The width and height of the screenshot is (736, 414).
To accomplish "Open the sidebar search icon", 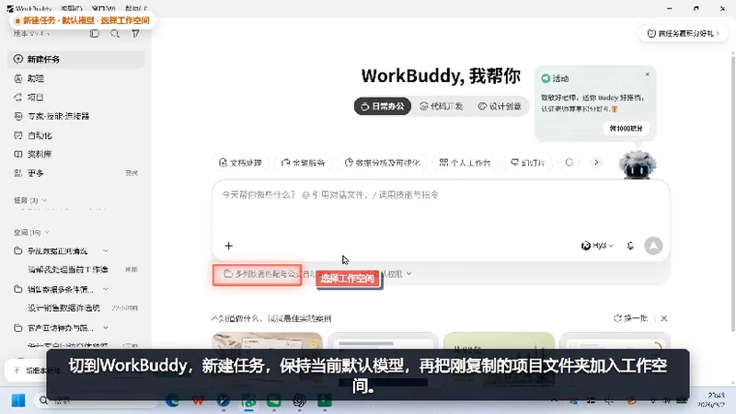I will coord(115,33).
